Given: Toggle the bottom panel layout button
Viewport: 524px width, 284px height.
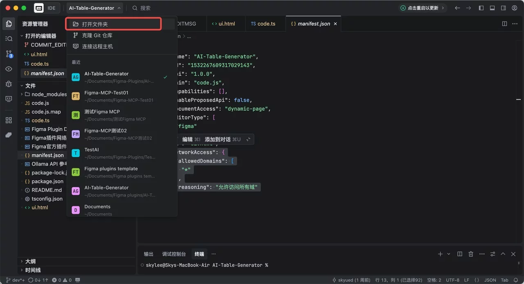Looking at the screenshot, I should click(492, 8).
